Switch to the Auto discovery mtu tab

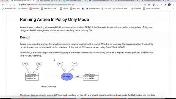coord(49,1)
